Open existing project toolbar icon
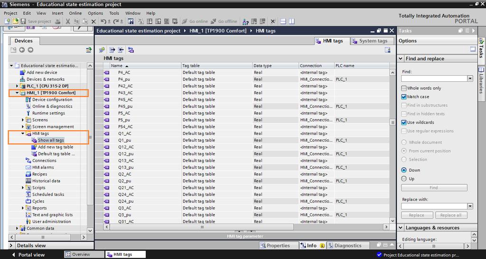This screenshot has width=486, height=259. pyautogui.click(x=15, y=21)
